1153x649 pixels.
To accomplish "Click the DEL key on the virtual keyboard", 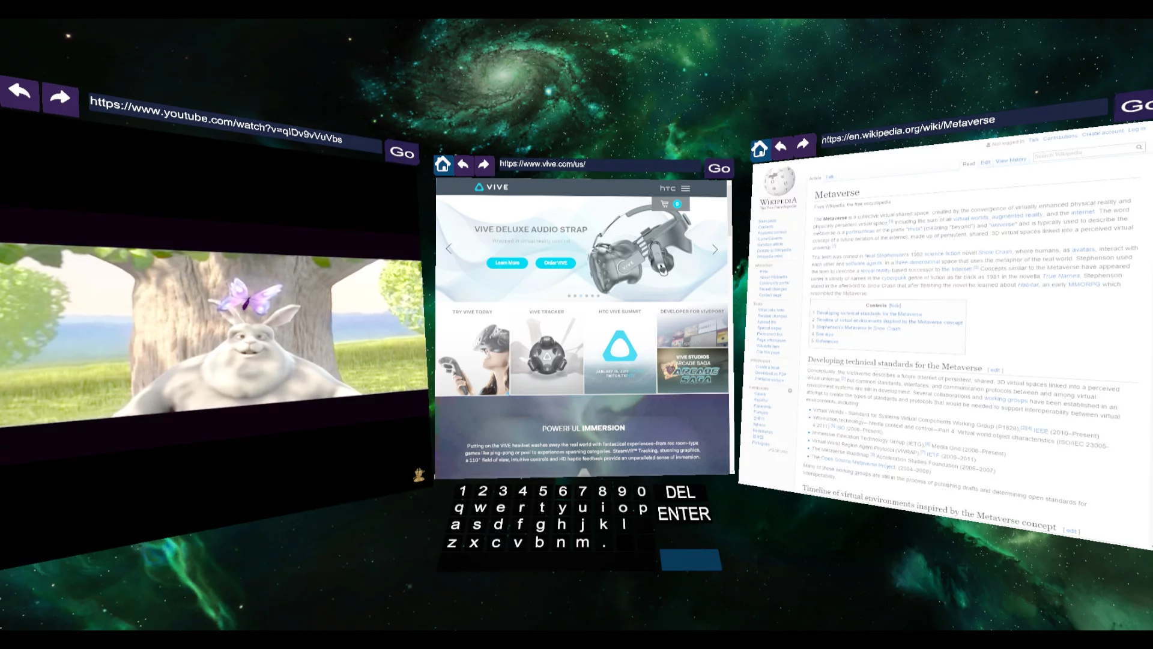I will pyautogui.click(x=680, y=493).
